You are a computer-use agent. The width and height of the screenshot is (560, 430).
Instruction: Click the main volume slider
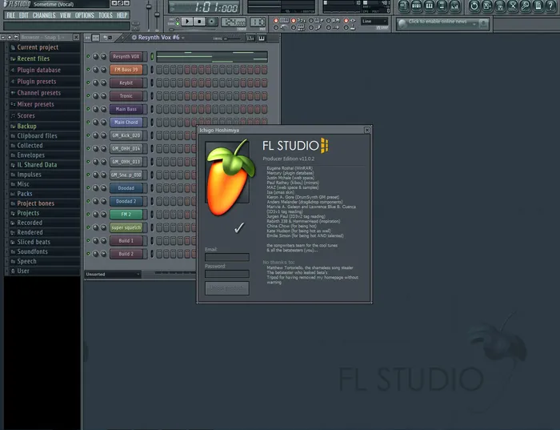click(149, 14)
